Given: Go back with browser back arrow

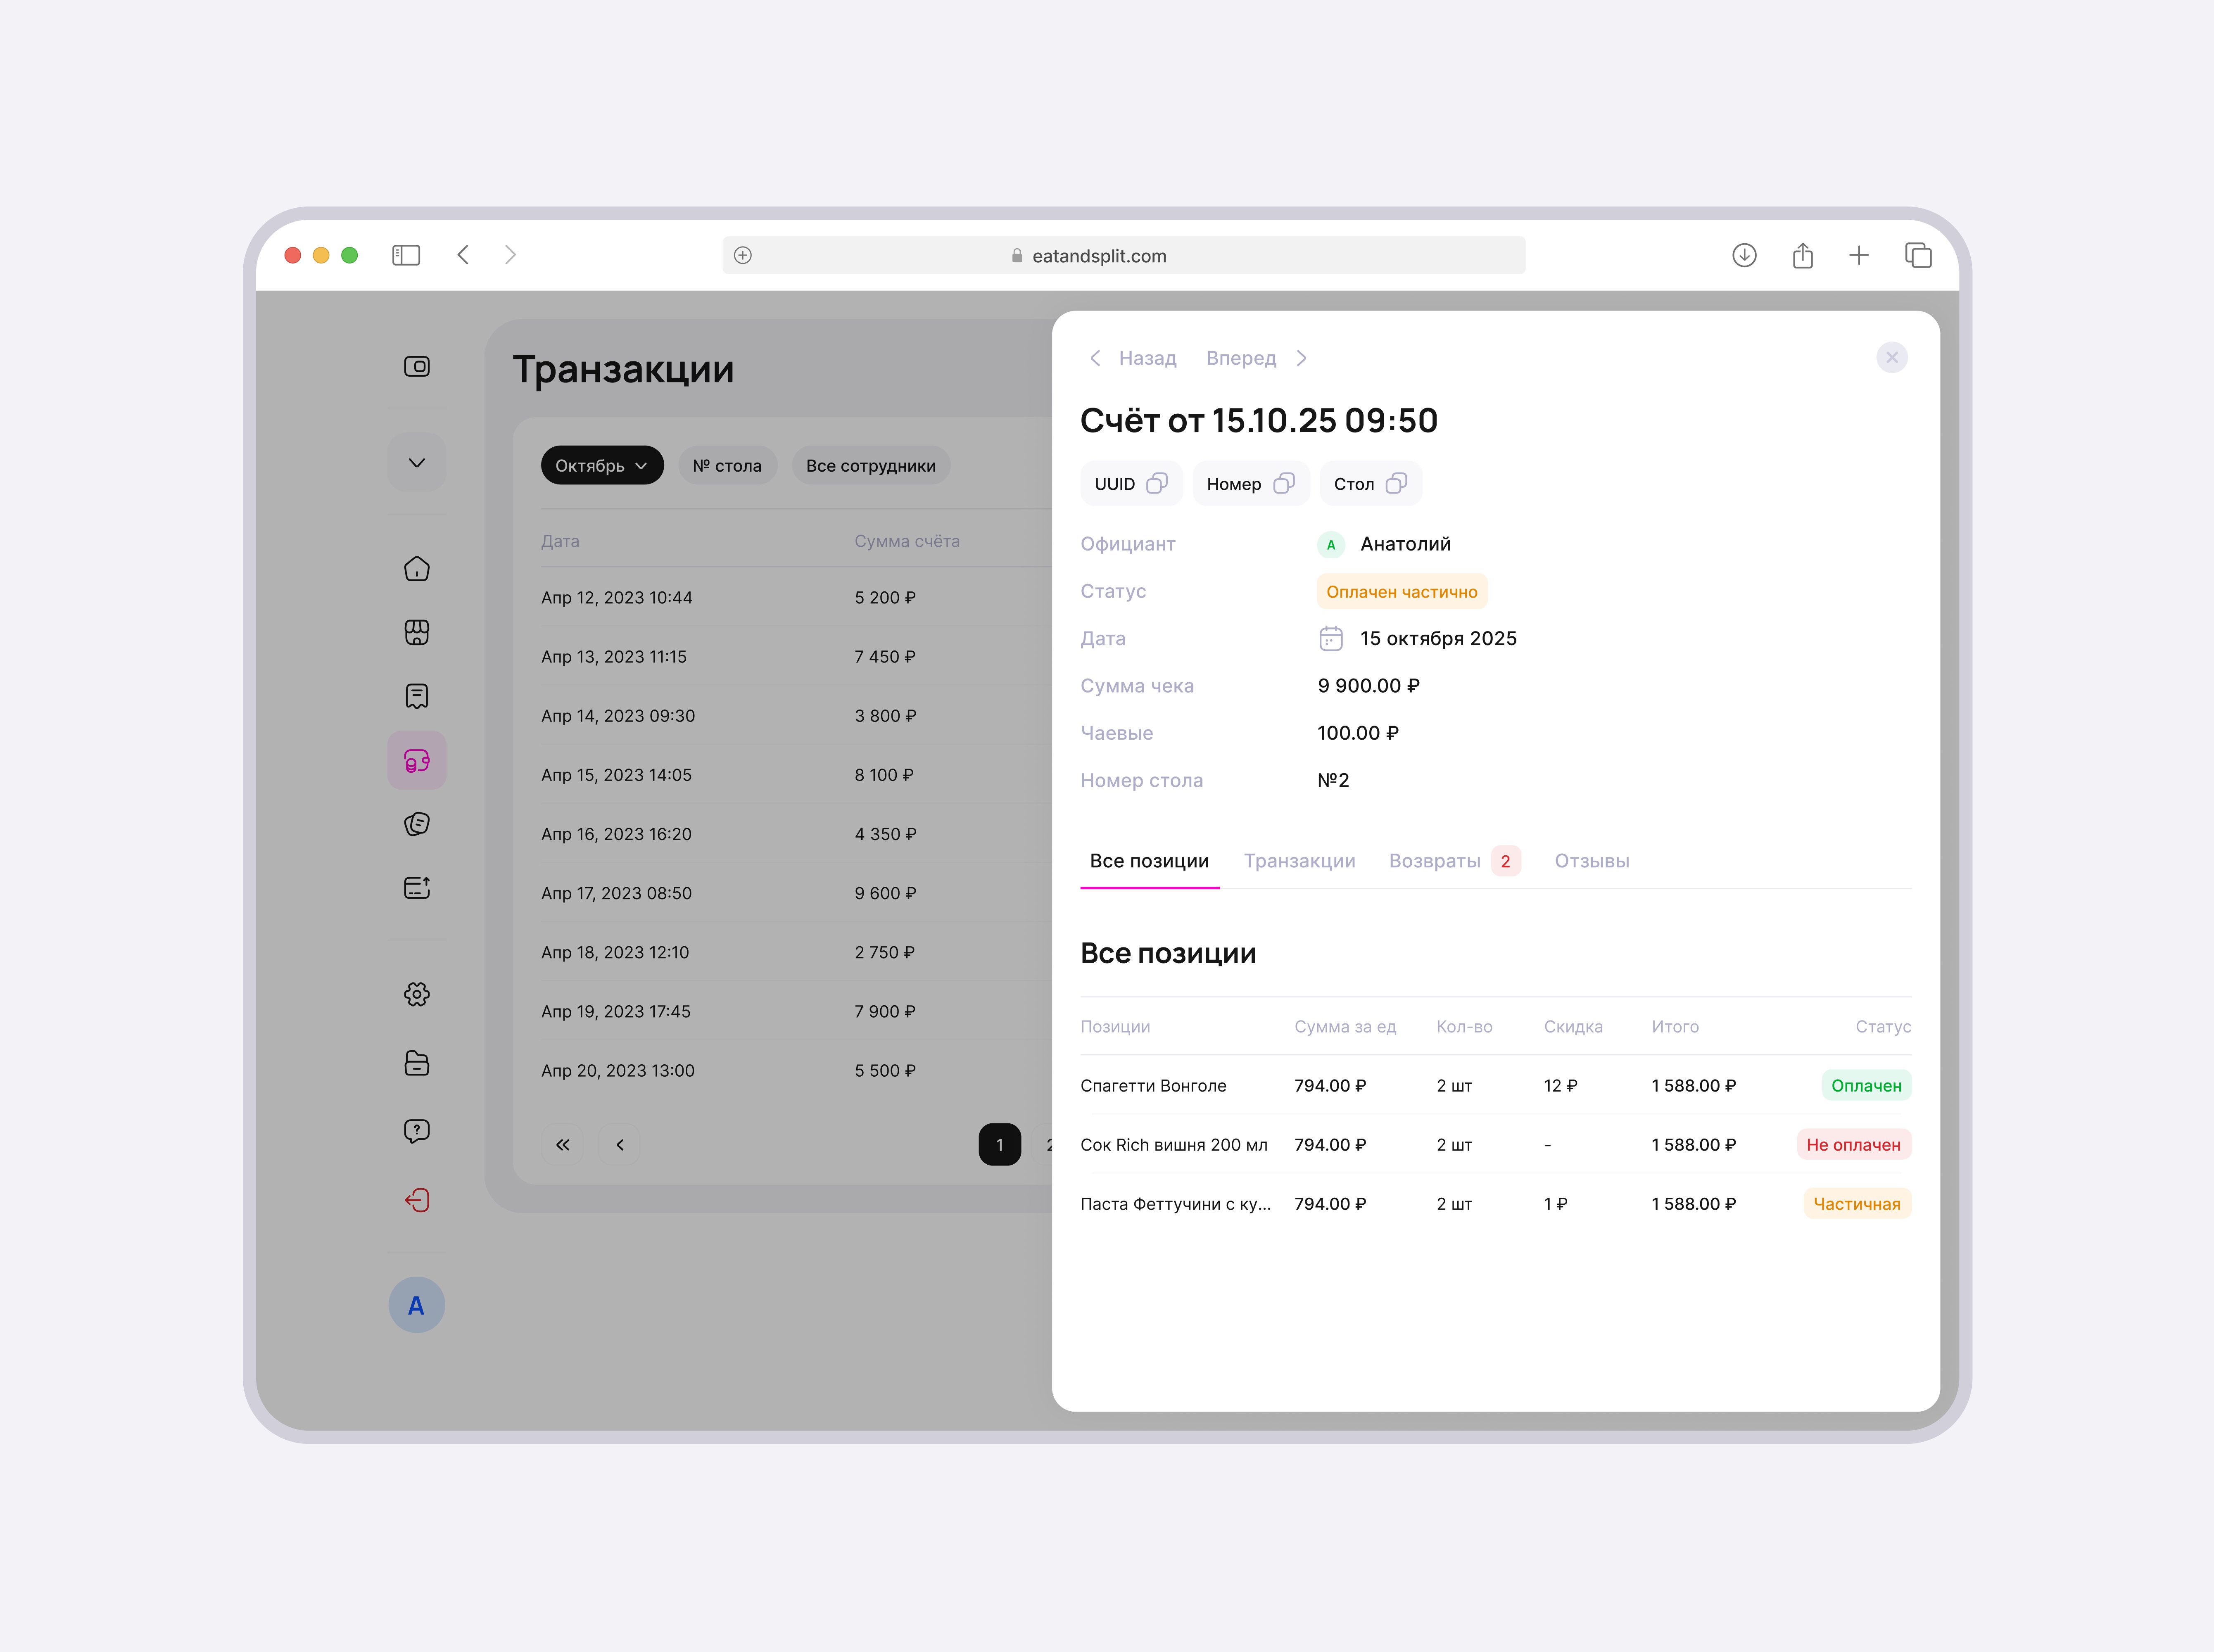Looking at the screenshot, I should 463,255.
